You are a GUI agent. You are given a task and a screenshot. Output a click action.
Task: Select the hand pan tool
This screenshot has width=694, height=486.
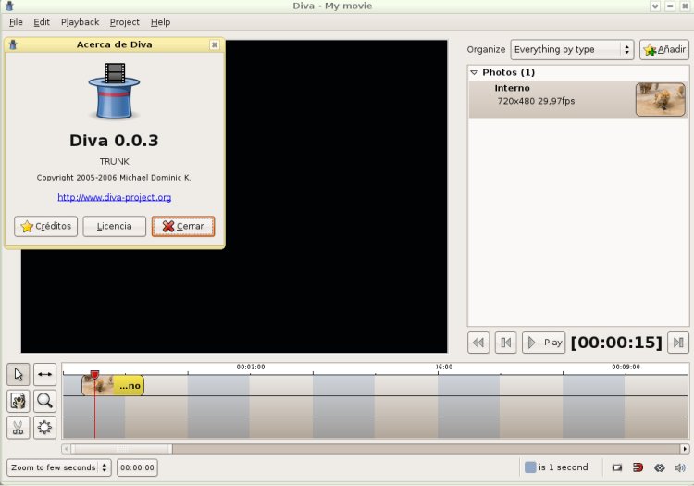pos(18,401)
